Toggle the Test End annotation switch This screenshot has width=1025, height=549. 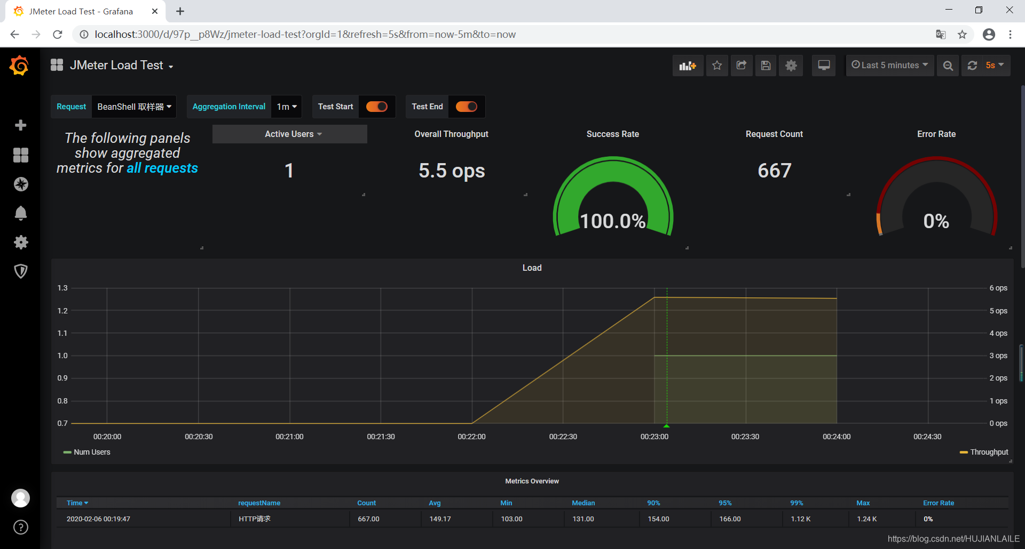point(467,107)
